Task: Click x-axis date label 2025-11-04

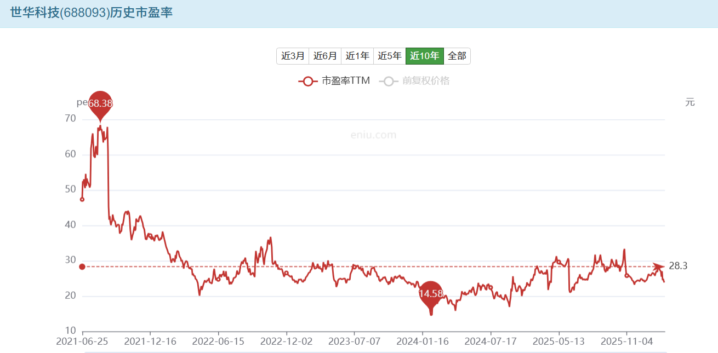Action: pyautogui.click(x=626, y=341)
